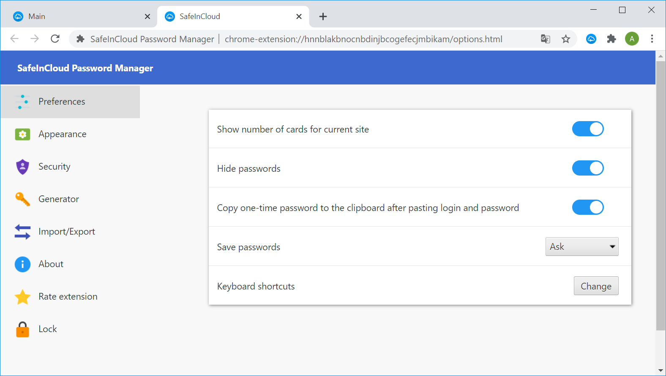
Task: Click the Generator key icon
Action: tap(22, 199)
